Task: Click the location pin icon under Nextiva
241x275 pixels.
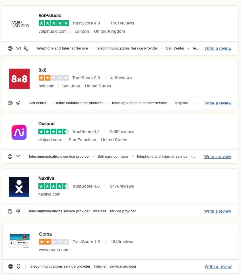Action: click(x=18, y=211)
